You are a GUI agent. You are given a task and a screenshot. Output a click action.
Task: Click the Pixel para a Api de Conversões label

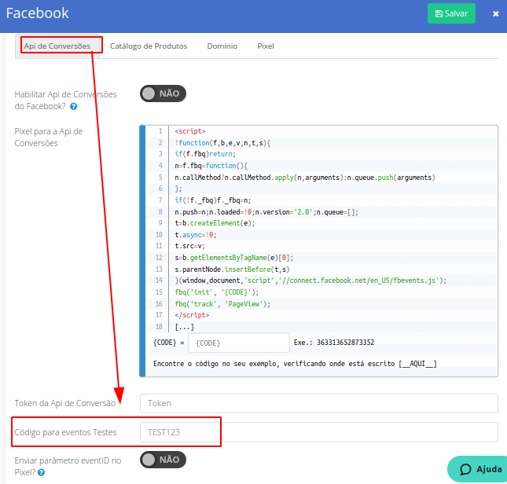point(49,137)
